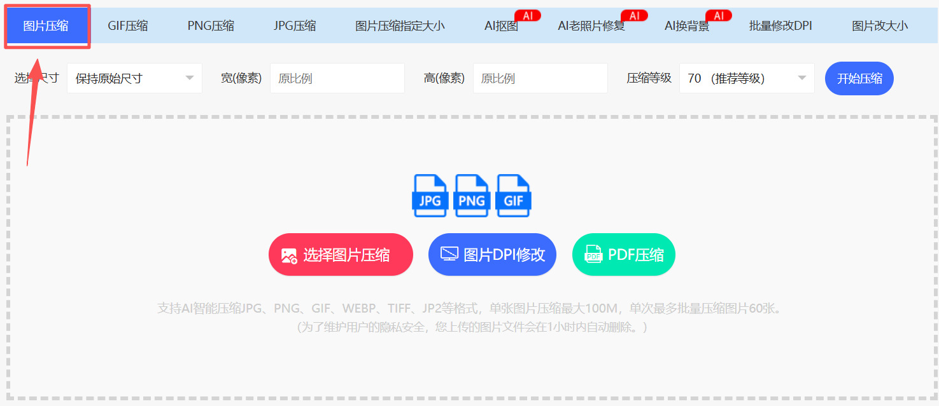The image size is (939, 406).
Task: Click the 选择图片压缩 button
Action: 341,254
